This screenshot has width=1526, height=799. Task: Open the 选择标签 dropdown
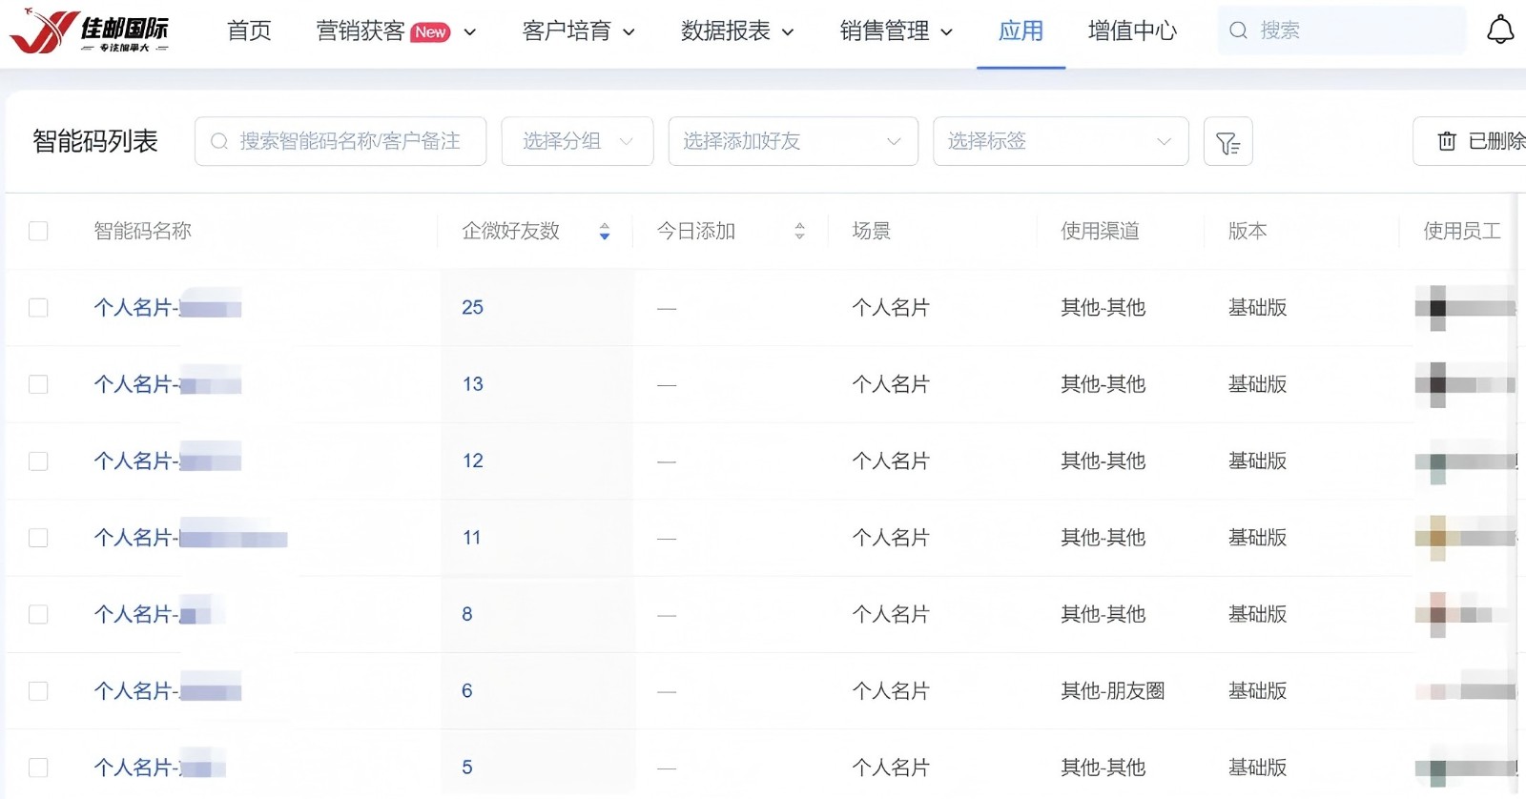click(x=1060, y=142)
